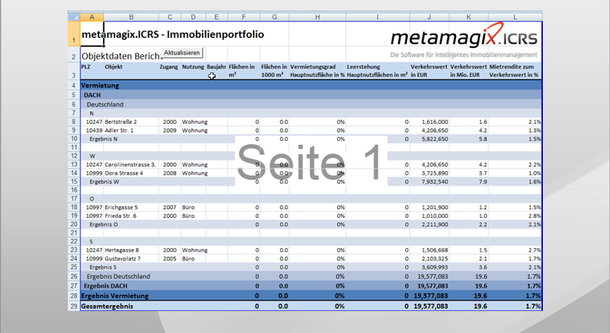Click the Zugang year '2005' cell
This screenshot has height=333, width=610.
169,259
